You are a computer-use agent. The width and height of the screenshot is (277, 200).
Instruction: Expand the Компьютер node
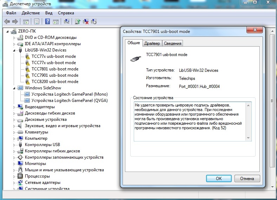tap(14, 138)
